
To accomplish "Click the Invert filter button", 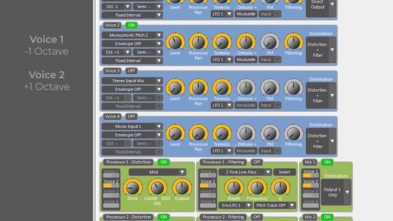I will coord(284,172).
